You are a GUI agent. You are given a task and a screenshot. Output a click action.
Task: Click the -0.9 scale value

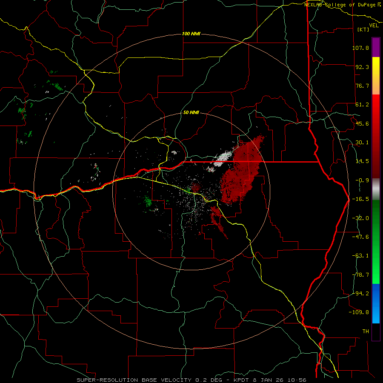click(x=362, y=180)
